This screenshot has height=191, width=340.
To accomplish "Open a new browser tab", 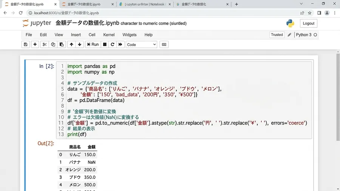I will tap(236, 4).
